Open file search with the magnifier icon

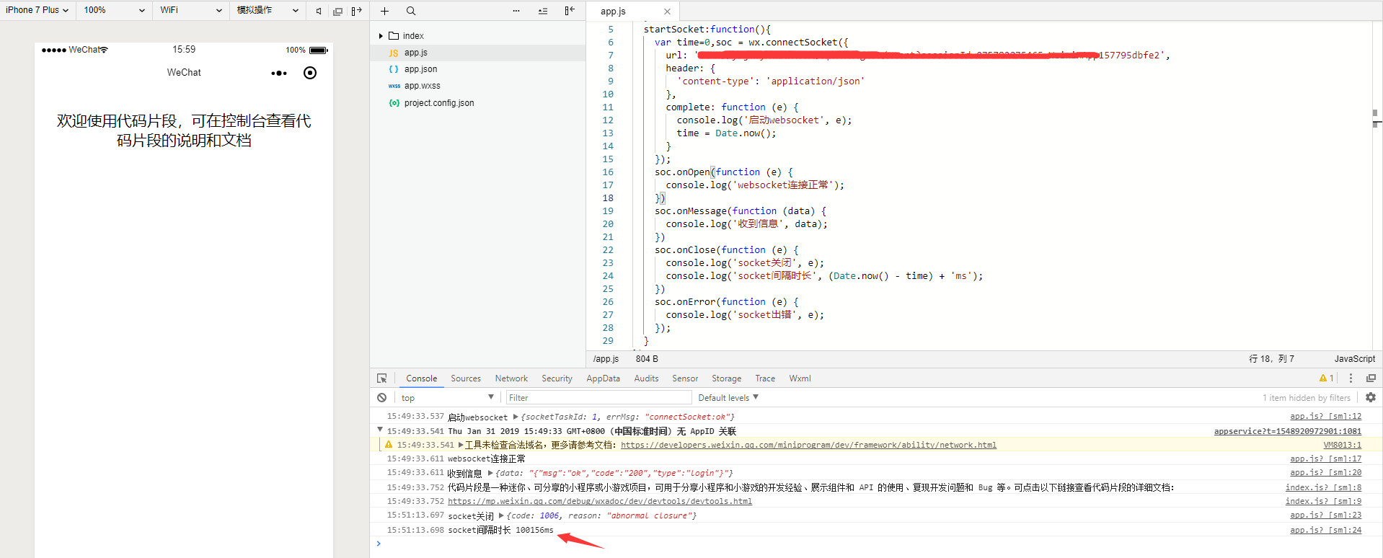pos(411,11)
